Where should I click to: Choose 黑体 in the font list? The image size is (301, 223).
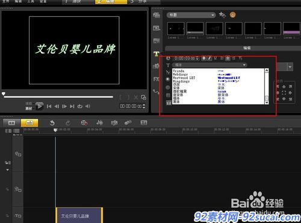(x=219, y=102)
